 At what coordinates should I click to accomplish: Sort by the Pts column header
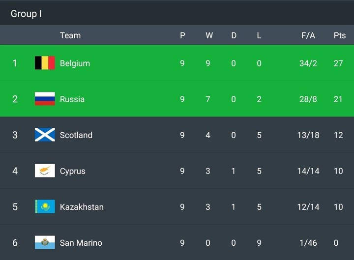pyautogui.click(x=340, y=35)
